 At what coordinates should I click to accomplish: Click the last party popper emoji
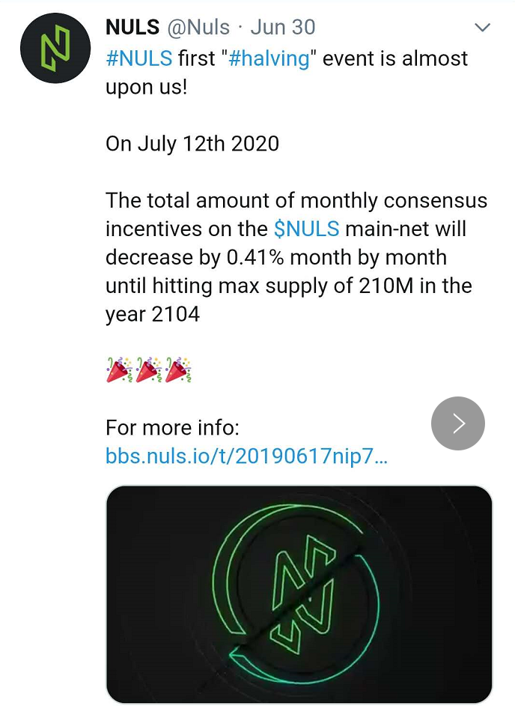tap(178, 370)
